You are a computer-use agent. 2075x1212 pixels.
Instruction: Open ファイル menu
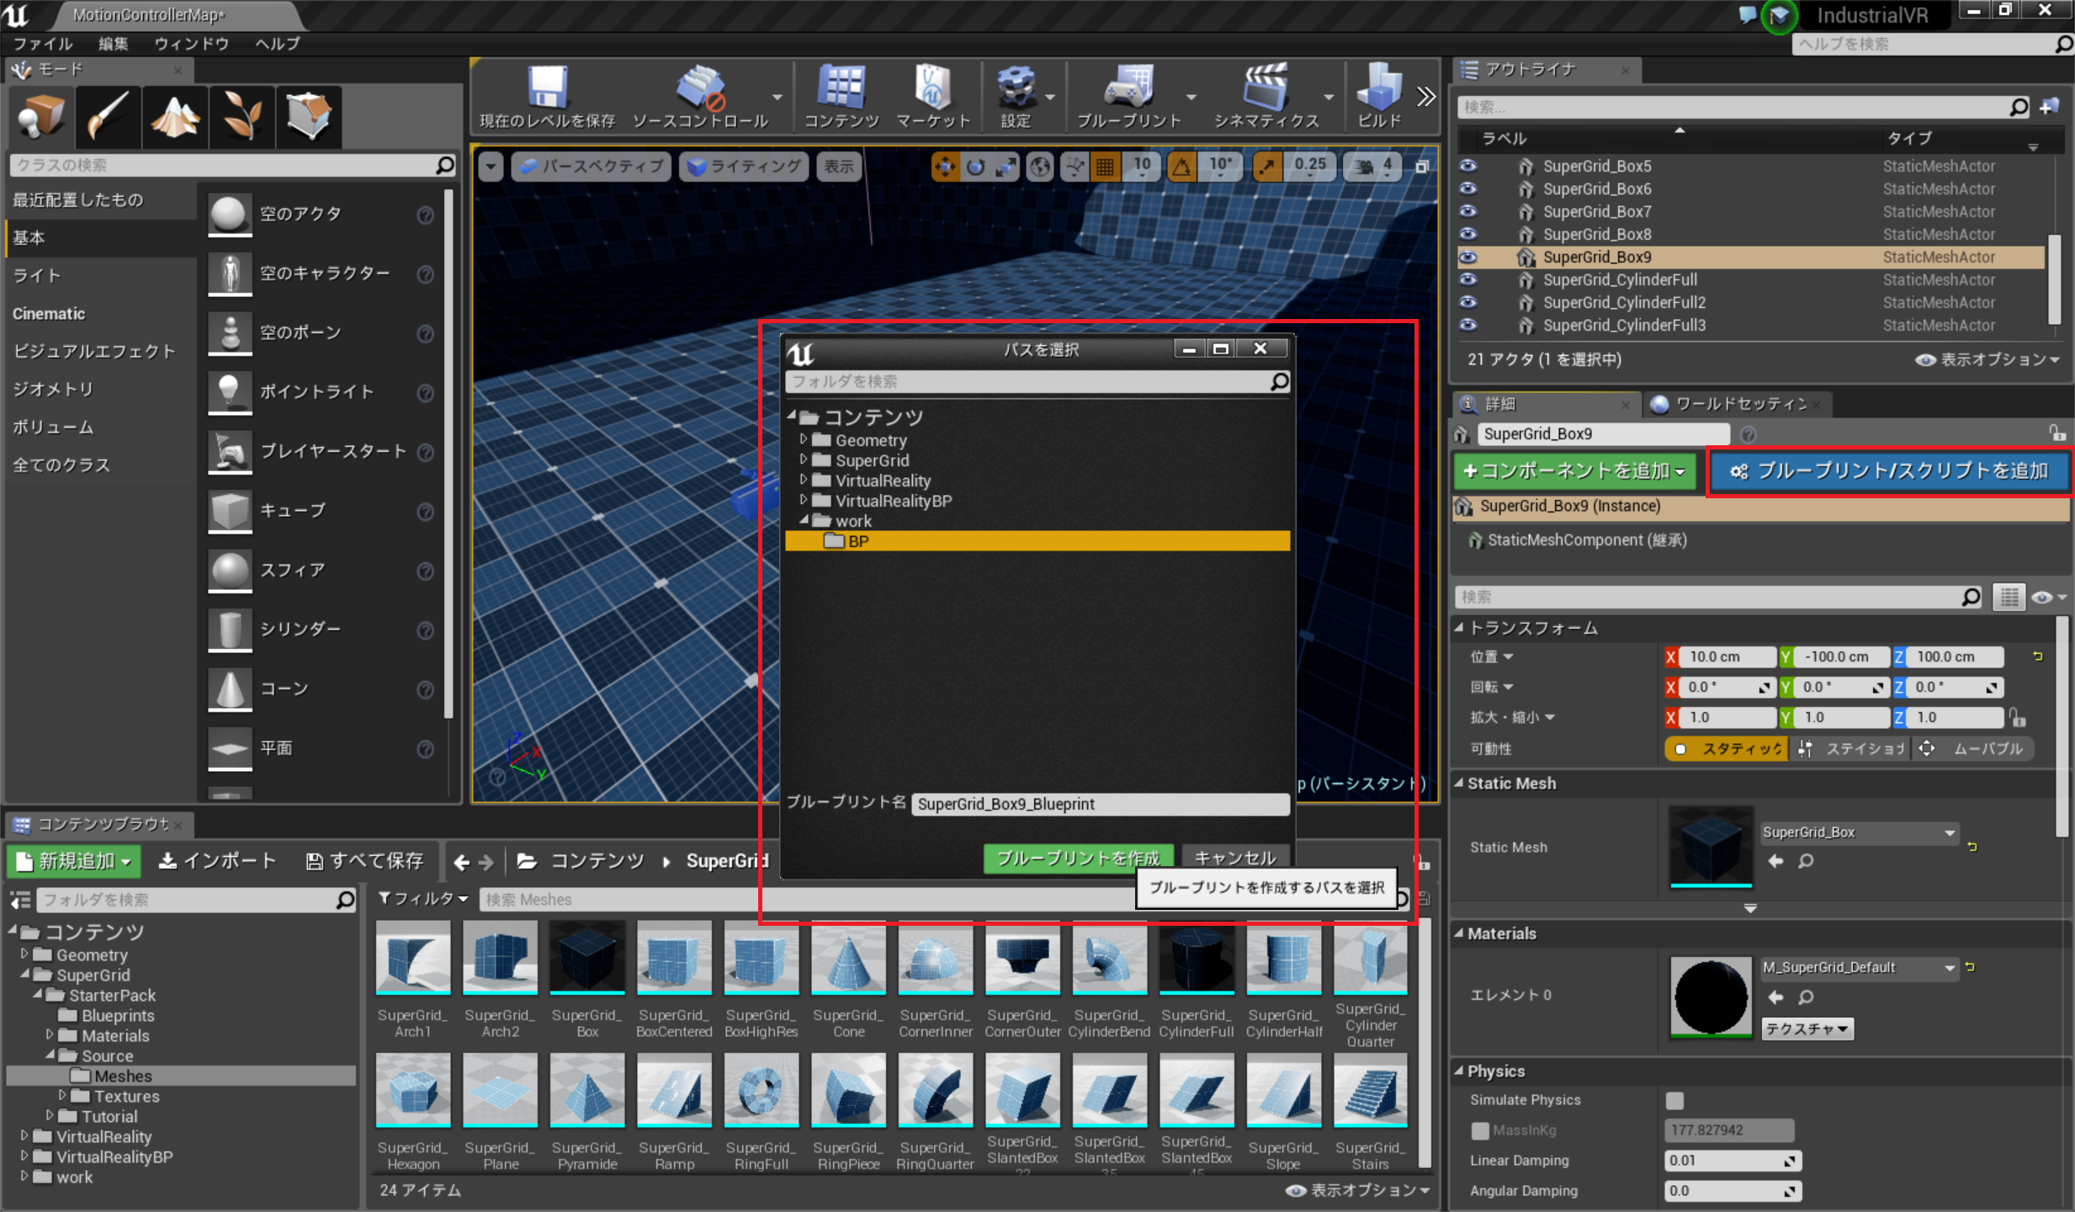(43, 44)
